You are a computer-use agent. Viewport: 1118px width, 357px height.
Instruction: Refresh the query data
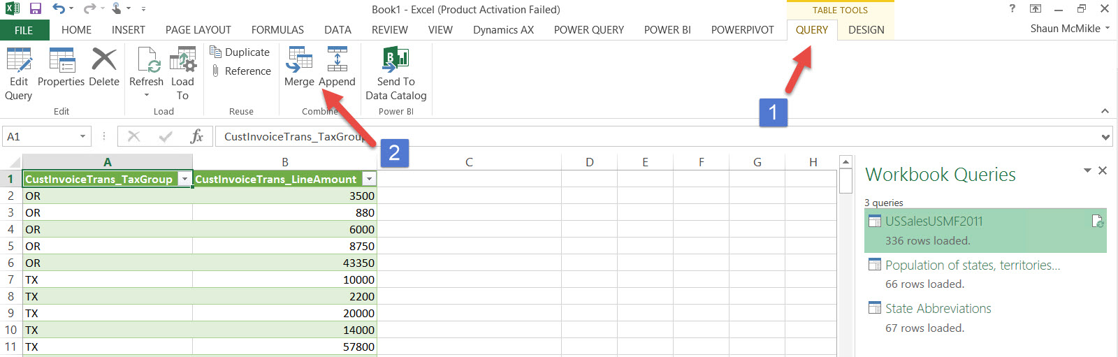tap(147, 61)
